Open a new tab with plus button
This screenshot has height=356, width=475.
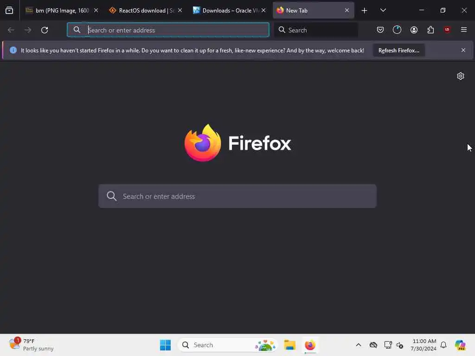tap(365, 11)
